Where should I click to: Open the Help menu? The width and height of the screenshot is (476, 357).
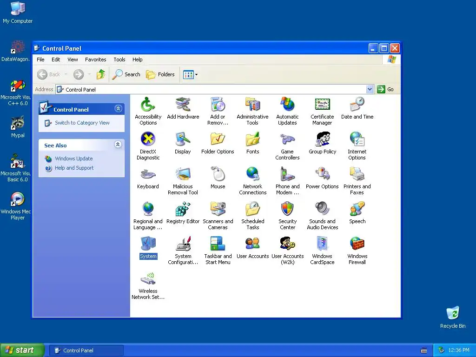point(137,59)
